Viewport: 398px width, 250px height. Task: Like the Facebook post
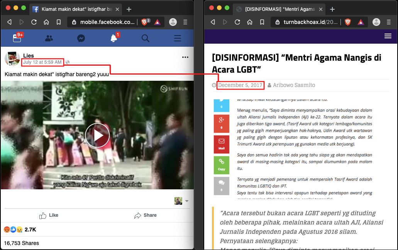49,215
